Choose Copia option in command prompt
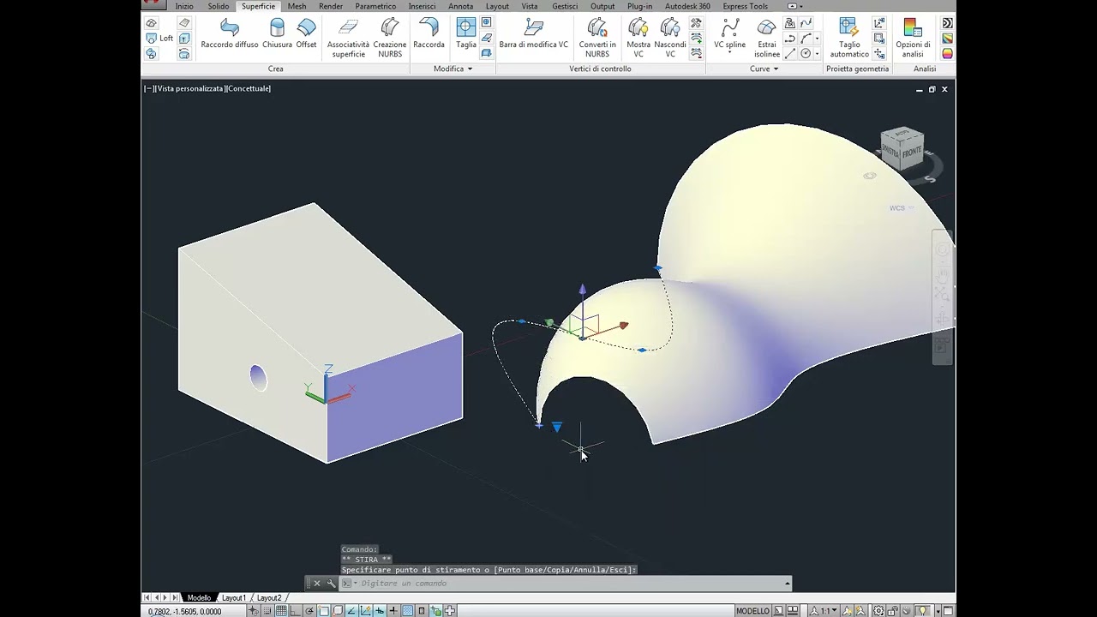 coord(558,570)
